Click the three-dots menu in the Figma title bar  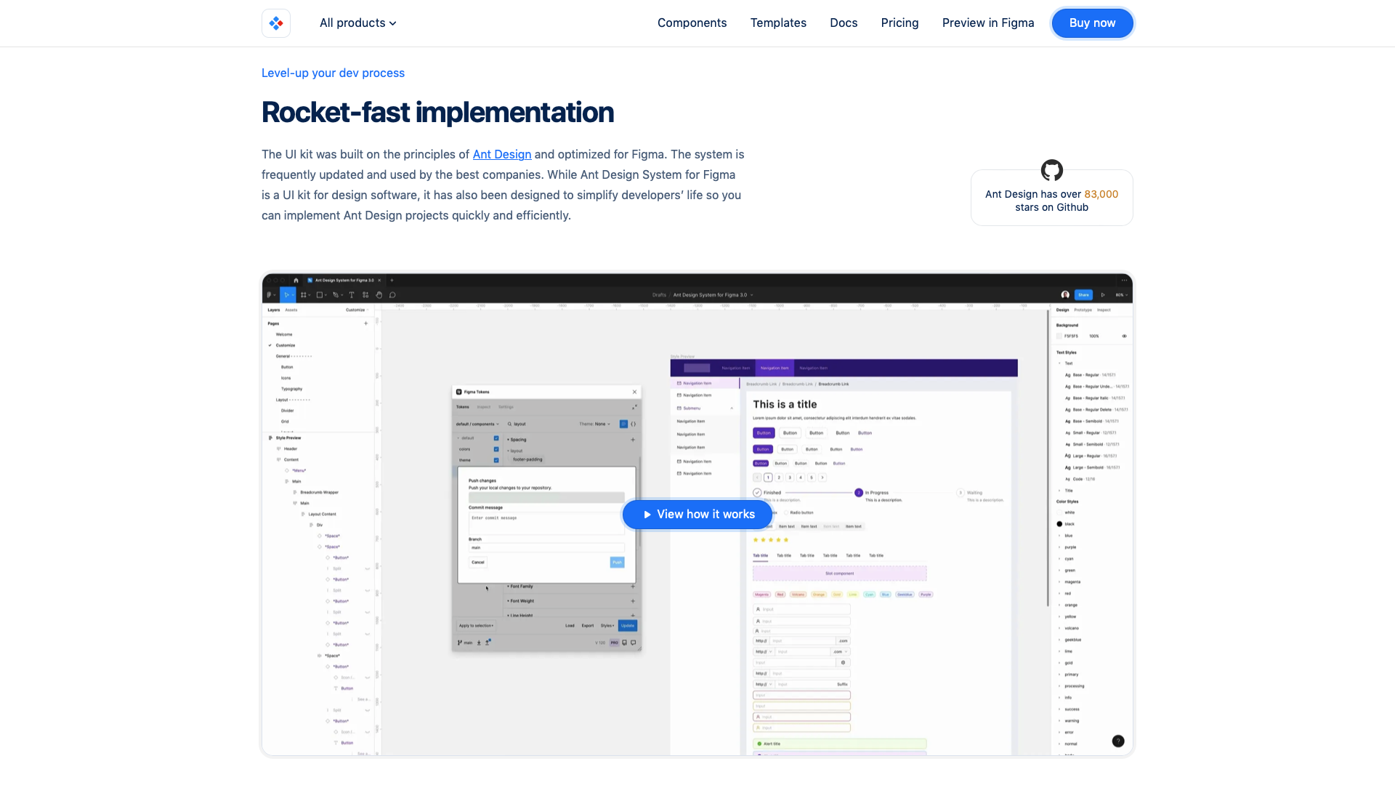(x=1124, y=280)
